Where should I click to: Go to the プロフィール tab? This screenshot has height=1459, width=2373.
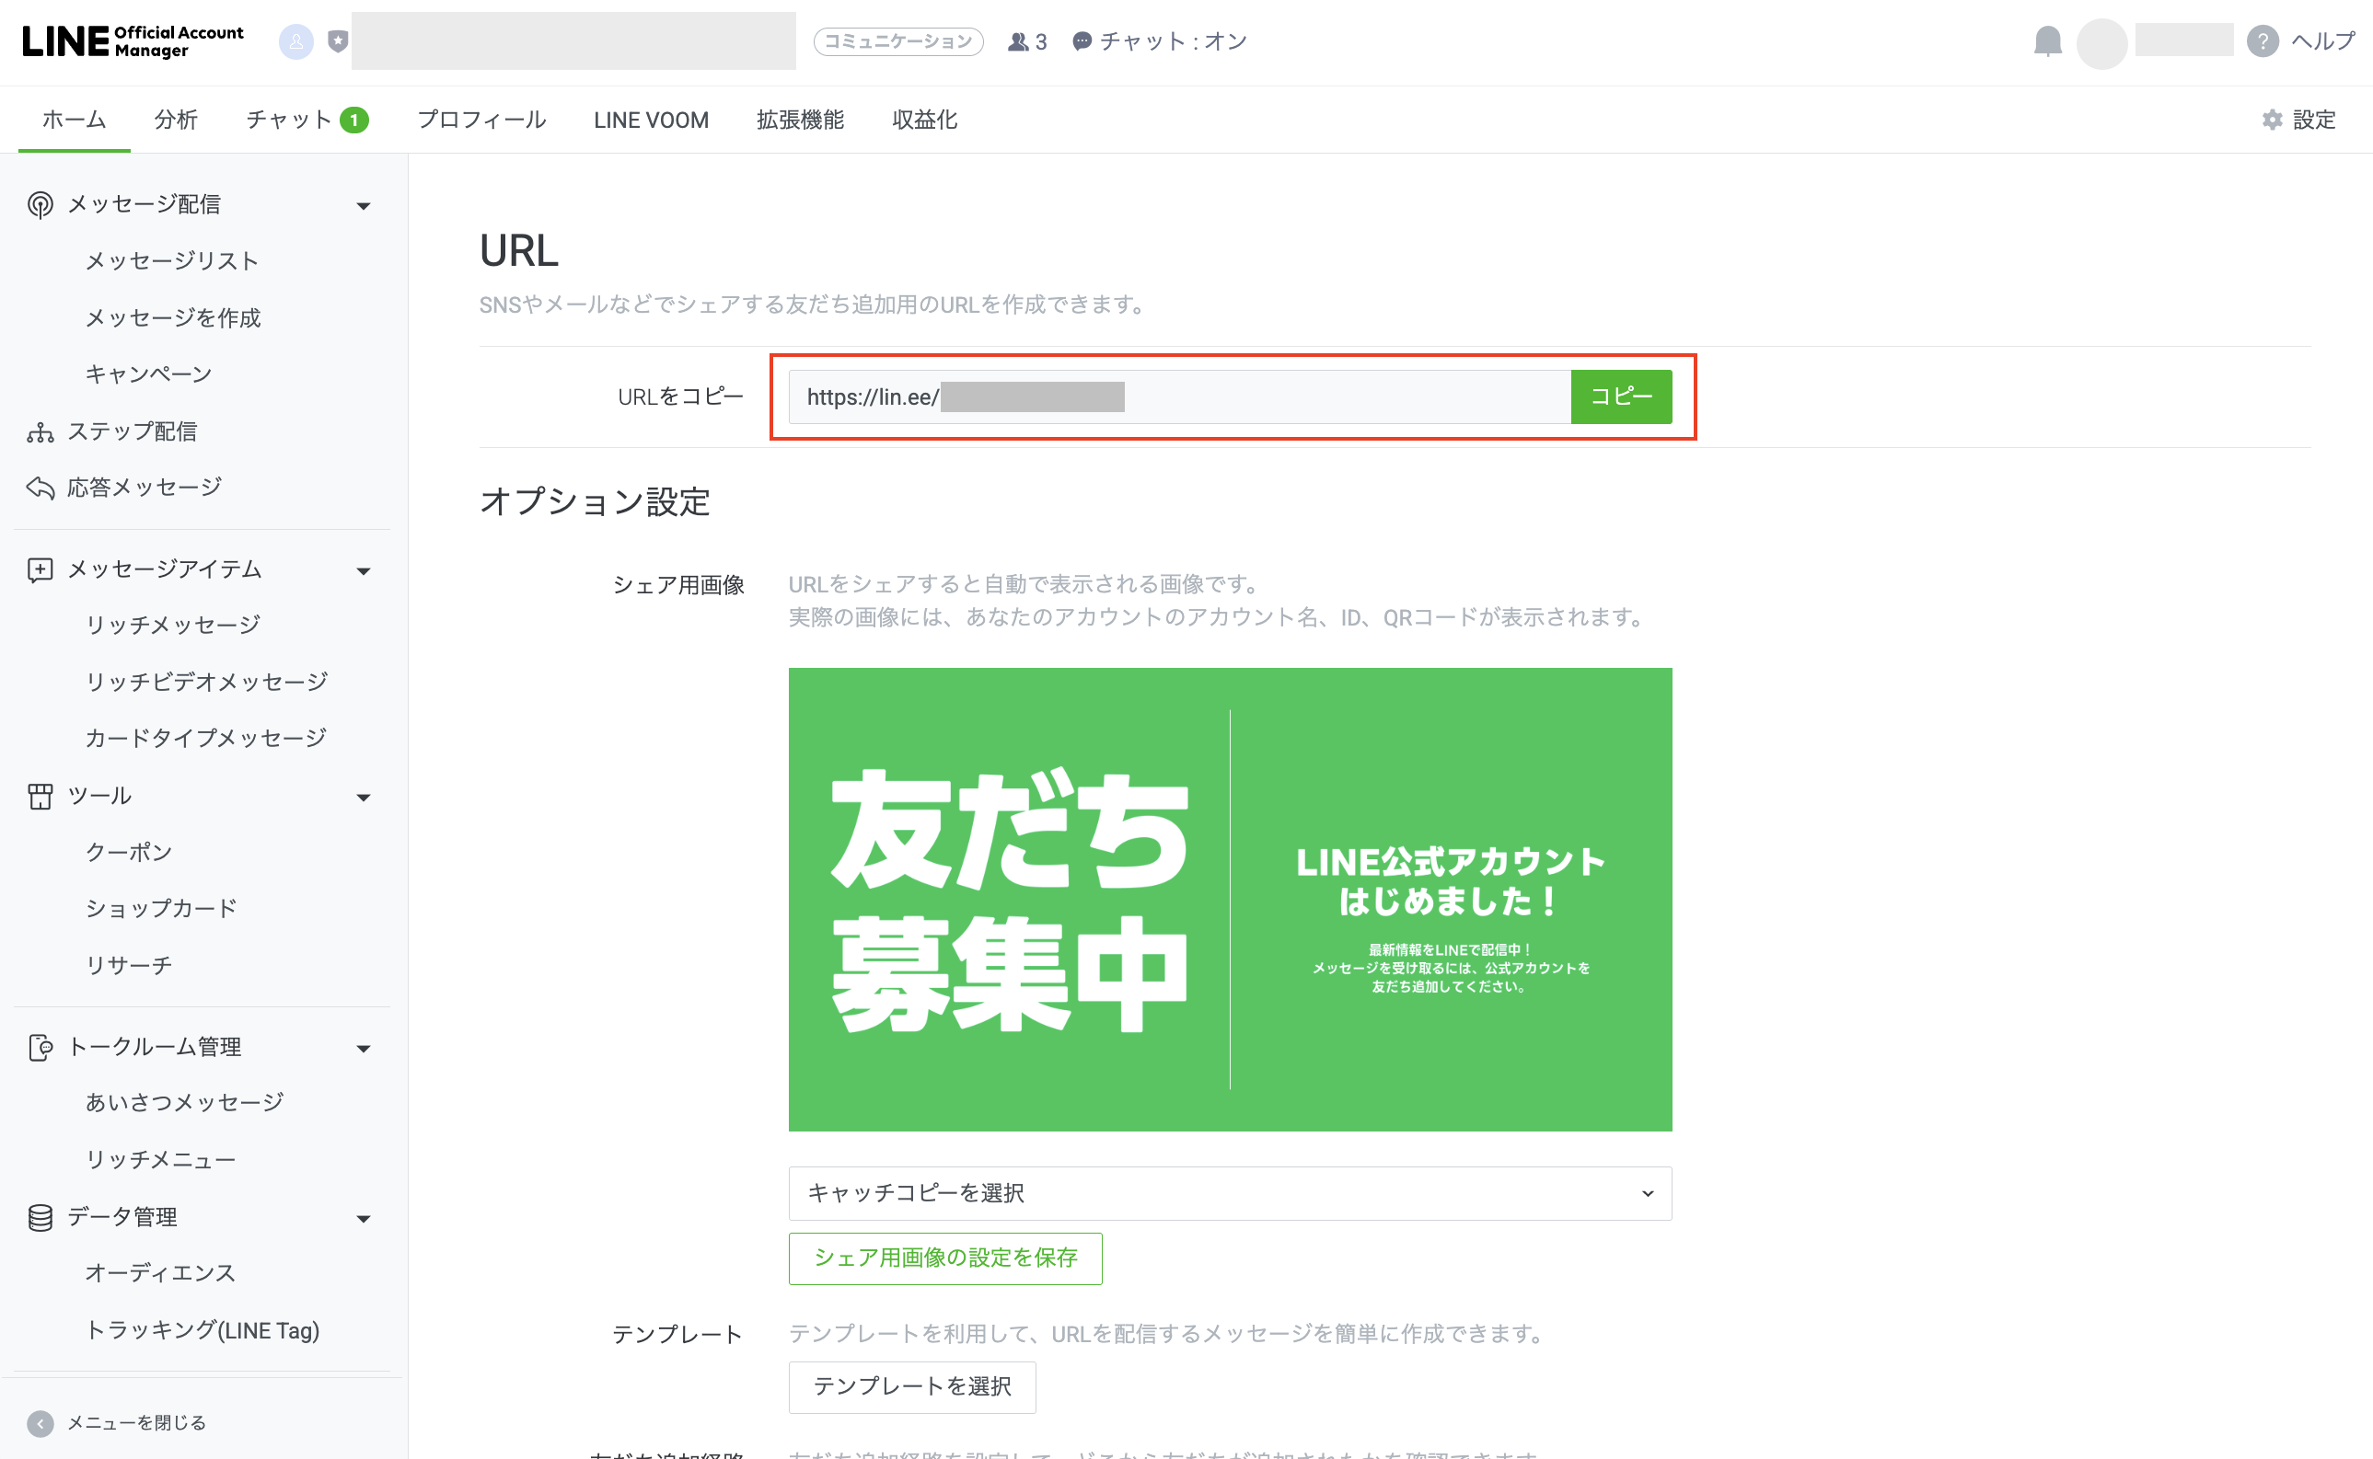click(481, 120)
